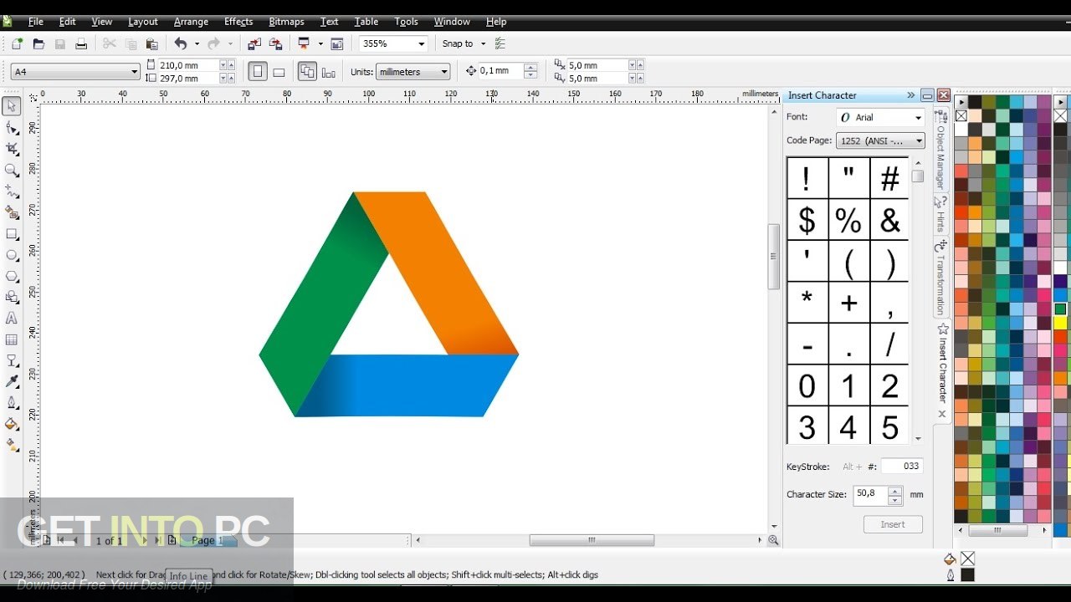Screen dimensions: 1071x602
Task: Select the Interactive Fill tool
Action: coord(12,446)
